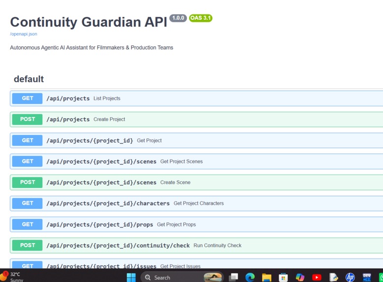
Task: Open the /openapi.json link
Action: 24,34
